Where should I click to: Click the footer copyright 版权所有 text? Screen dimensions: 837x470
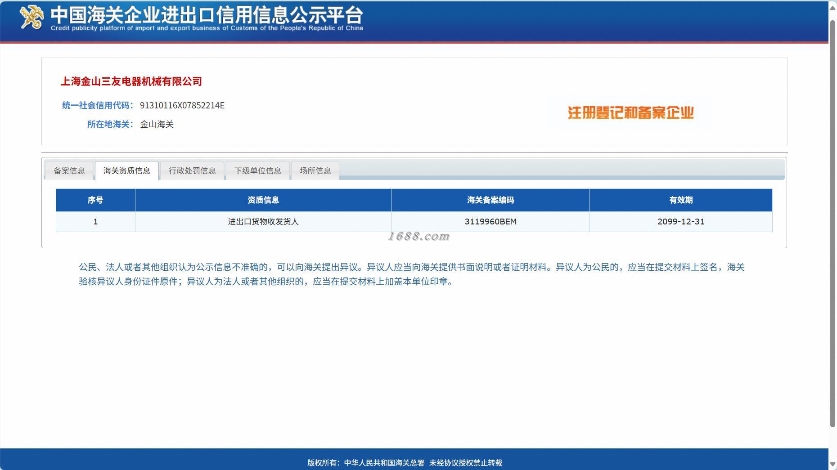[405, 463]
